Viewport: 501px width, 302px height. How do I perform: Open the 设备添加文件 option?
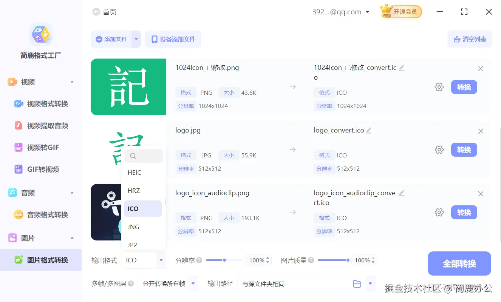(x=173, y=39)
